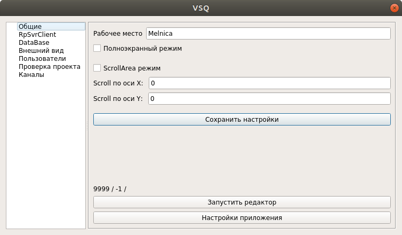Click Запустить редактор button
Viewport: 402px width, 235px height.
[x=242, y=202]
